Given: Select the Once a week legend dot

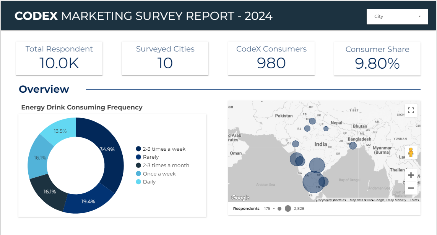Looking at the screenshot, I should click(x=138, y=174).
